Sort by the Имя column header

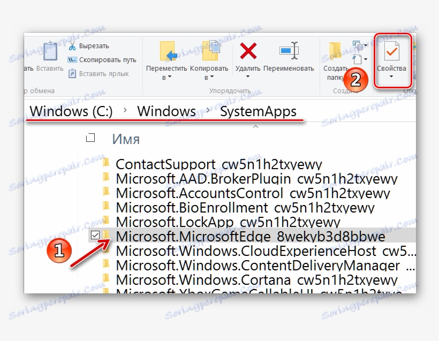tap(126, 139)
